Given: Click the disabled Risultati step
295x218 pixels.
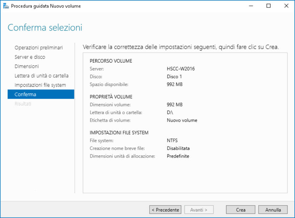Looking at the screenshot, I should (23, 104).
